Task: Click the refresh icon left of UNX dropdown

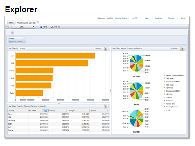Action: click(x=7, y=27)
